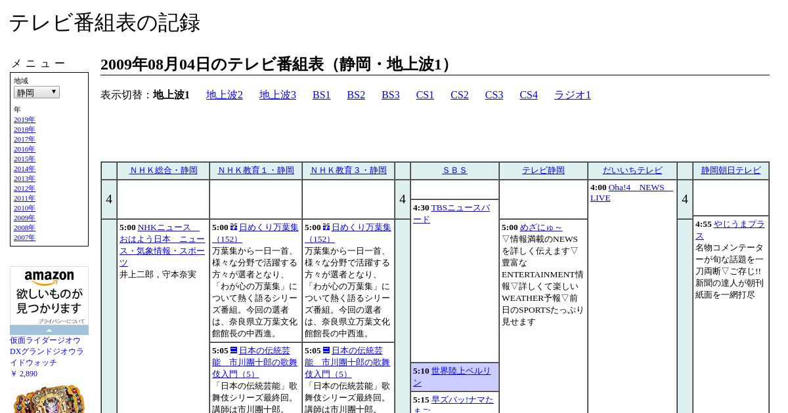Screen dimensions: 788x413
Task: Open the 4:00 Oha!4 NEWS LIVE link
Action: pyautogui.click(x=632, y=193)
